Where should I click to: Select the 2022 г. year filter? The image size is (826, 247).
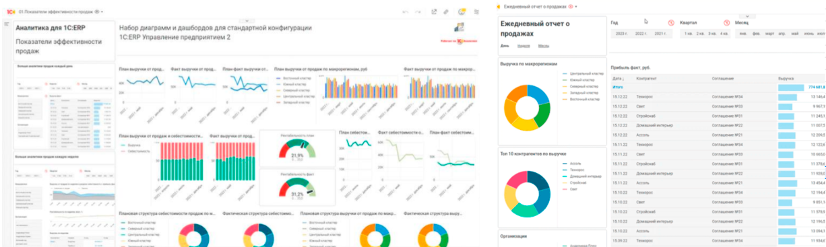click(641, 33)
